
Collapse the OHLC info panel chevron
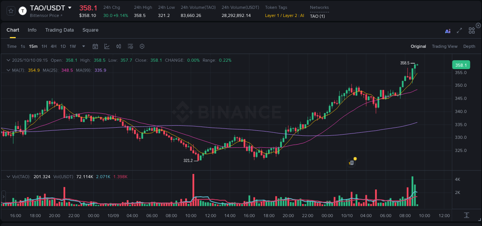pyautogui.click(x=8, y=60)
